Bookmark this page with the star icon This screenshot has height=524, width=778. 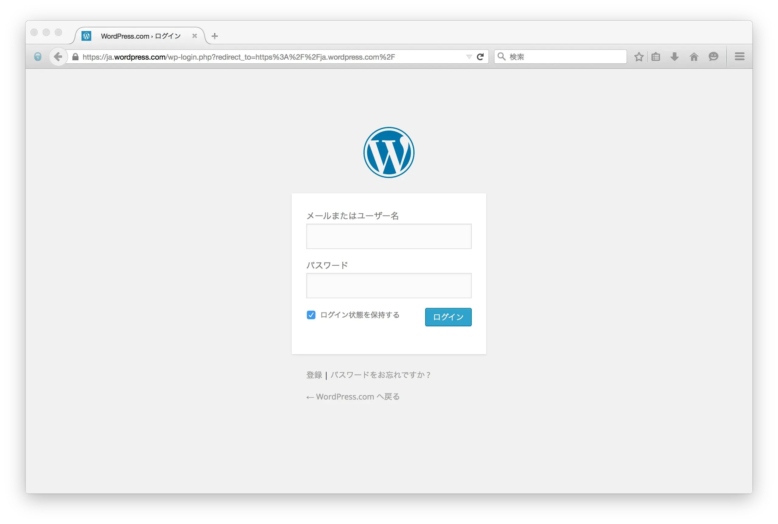pyautogui.click(x=638, y=57)
